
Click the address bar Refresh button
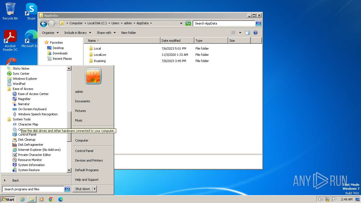click(188, 23)
